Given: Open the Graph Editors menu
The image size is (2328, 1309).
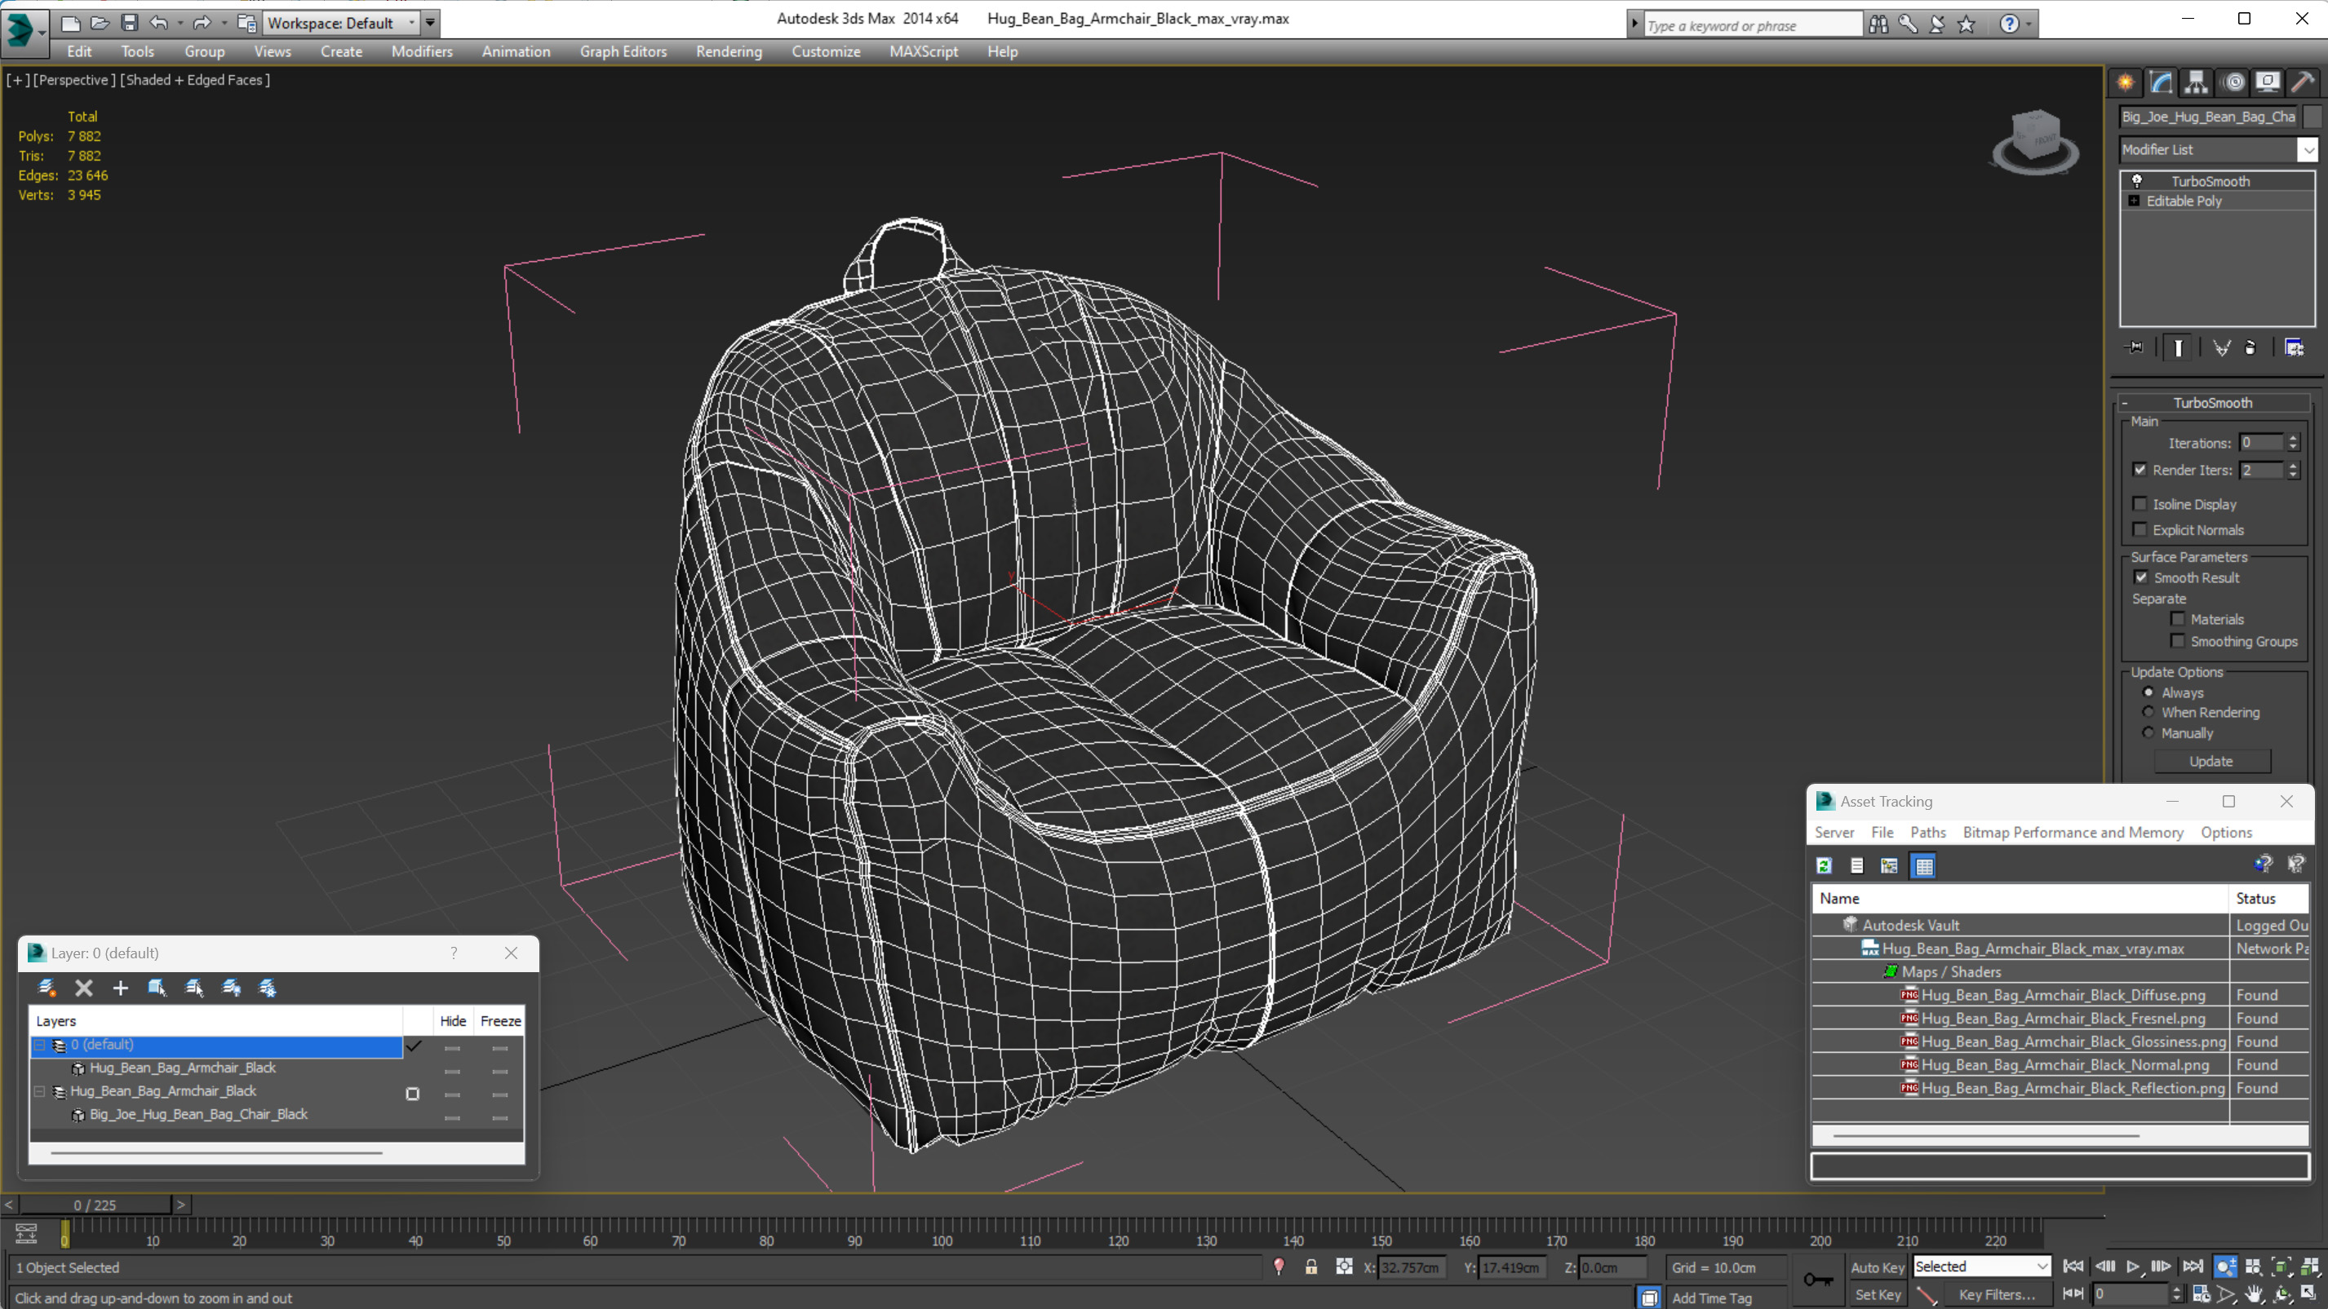Looking at the screenshot, I should click(623, 51).
